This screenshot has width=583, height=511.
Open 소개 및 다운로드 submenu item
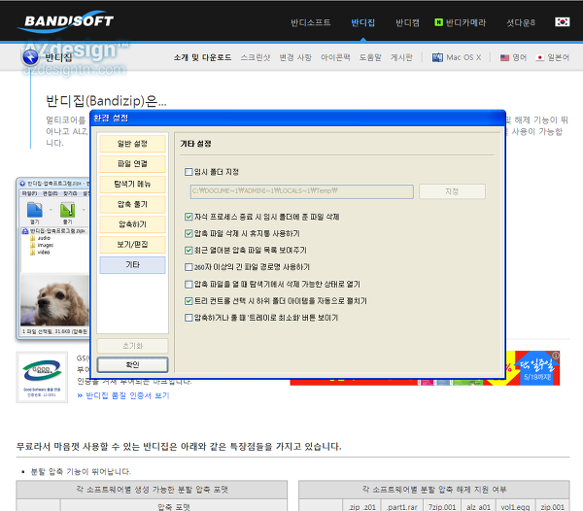203,57
